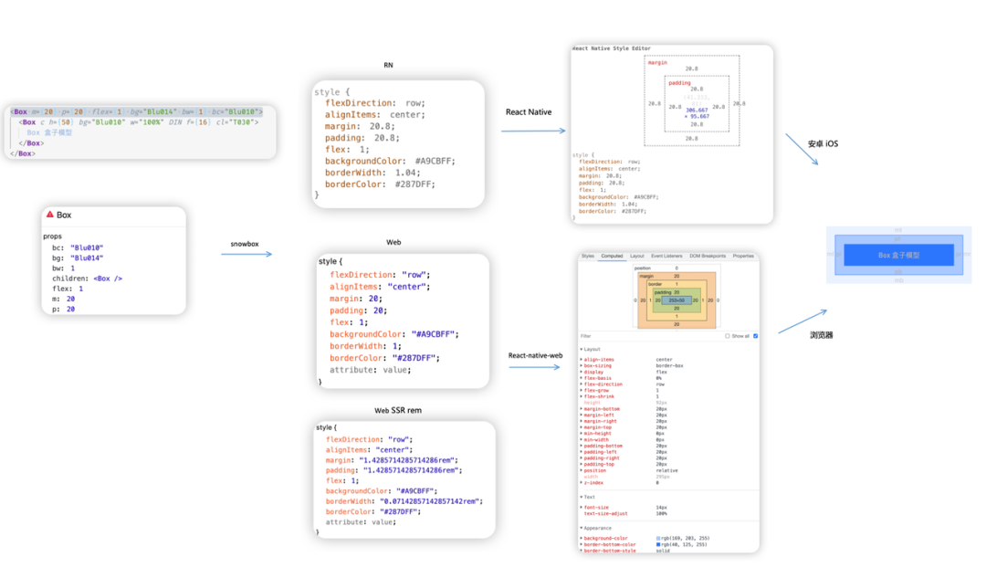Click the 'snowbox' label

click(245, 244)
